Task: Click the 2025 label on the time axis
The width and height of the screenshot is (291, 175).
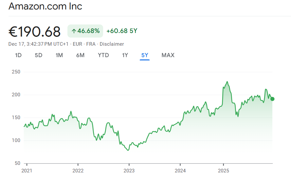Action: [223, 170]
